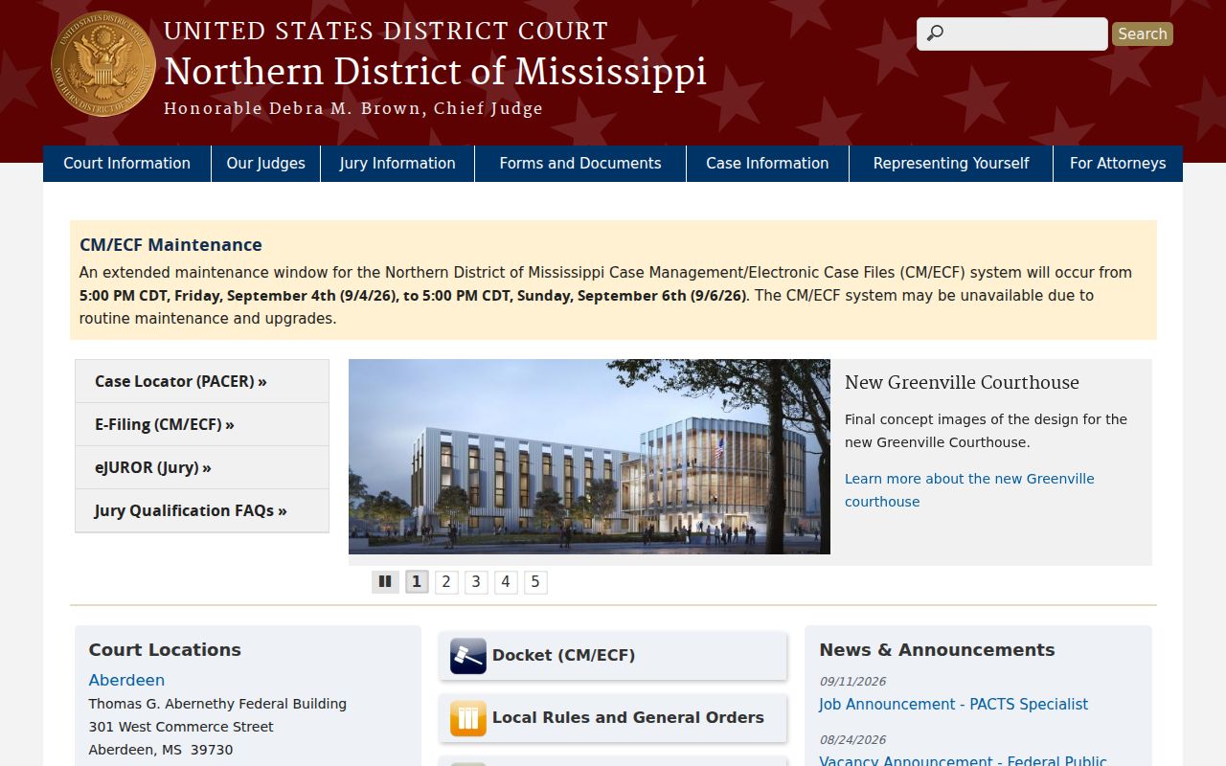
Task: Pause the slideshow
Action: (385, 581)
